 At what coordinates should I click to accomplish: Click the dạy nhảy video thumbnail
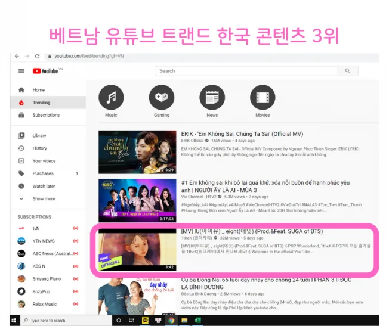[x=137, y=296]
